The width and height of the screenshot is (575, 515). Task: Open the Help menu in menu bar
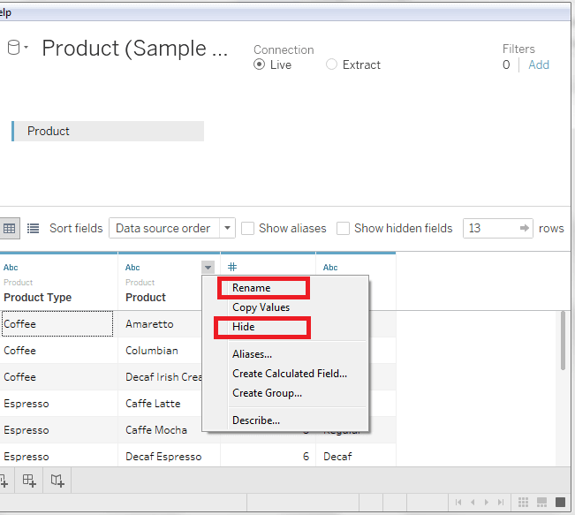point(5,13)
